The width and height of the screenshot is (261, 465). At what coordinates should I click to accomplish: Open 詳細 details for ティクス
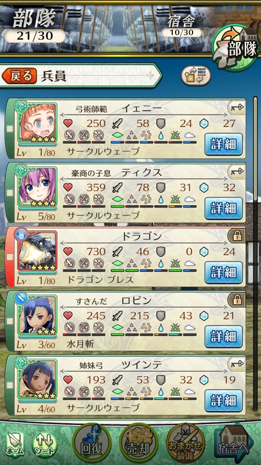pyautogui.click(x=223, y=208)
